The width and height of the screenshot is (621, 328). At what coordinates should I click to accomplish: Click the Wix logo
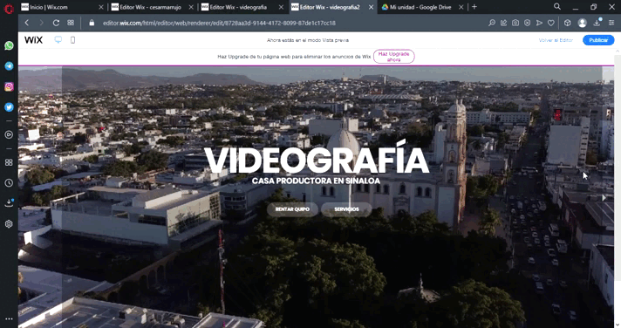[33, 40]
